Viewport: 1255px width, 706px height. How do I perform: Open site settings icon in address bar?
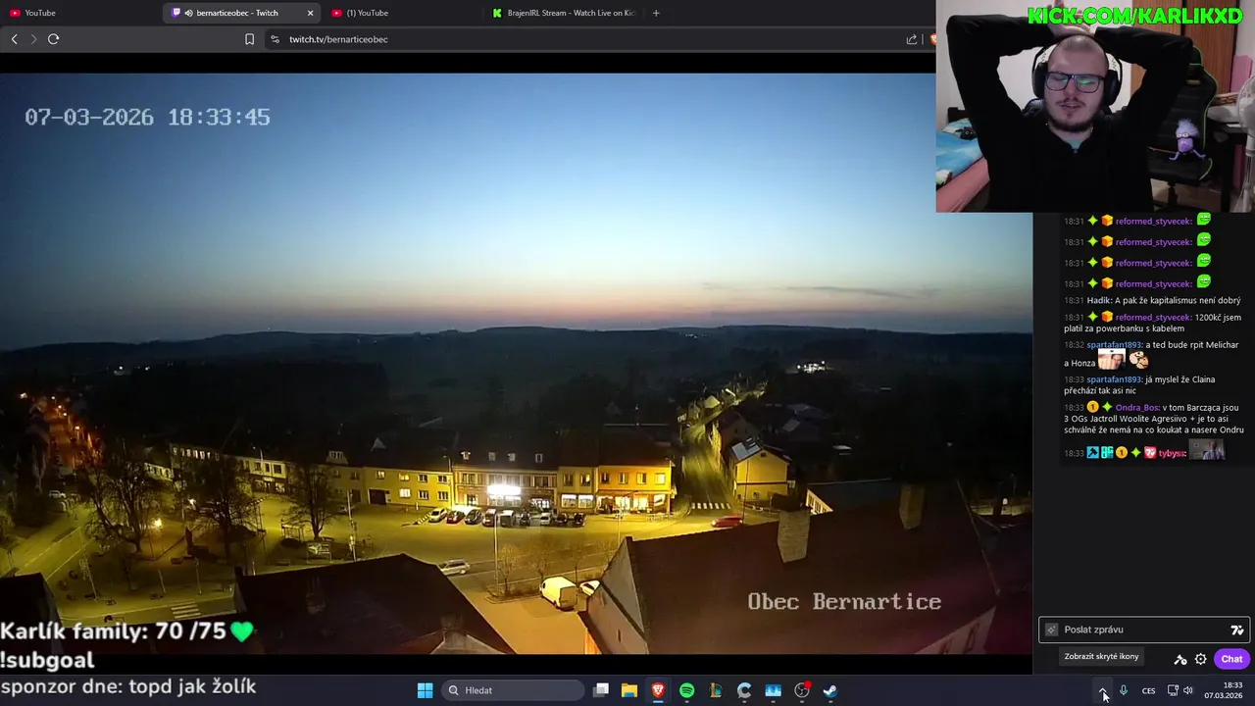tap(275, 39)
